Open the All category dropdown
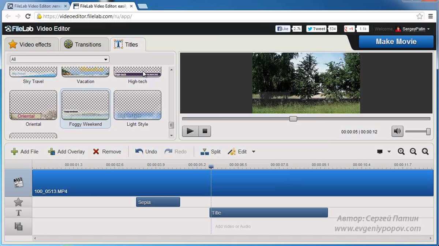Viewport: 439px width, 246px height. [x=60, y=59]
